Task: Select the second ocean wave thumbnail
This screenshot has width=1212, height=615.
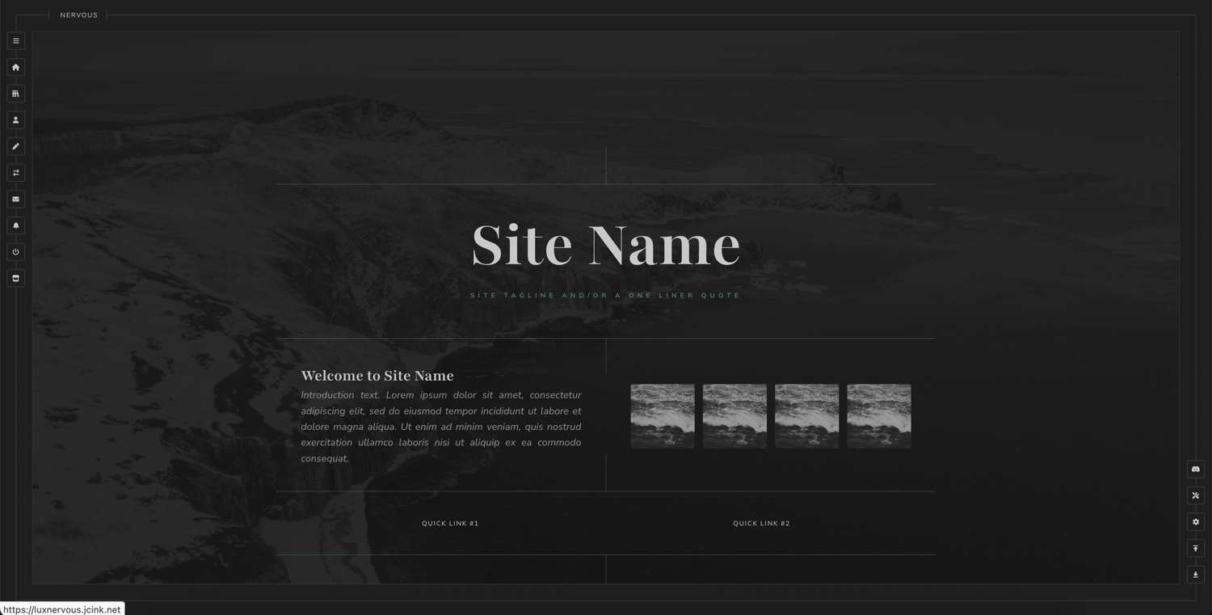Action: tap(734, 416)
